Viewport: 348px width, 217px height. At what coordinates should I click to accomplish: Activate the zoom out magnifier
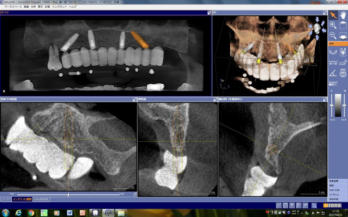coord(333,35)
